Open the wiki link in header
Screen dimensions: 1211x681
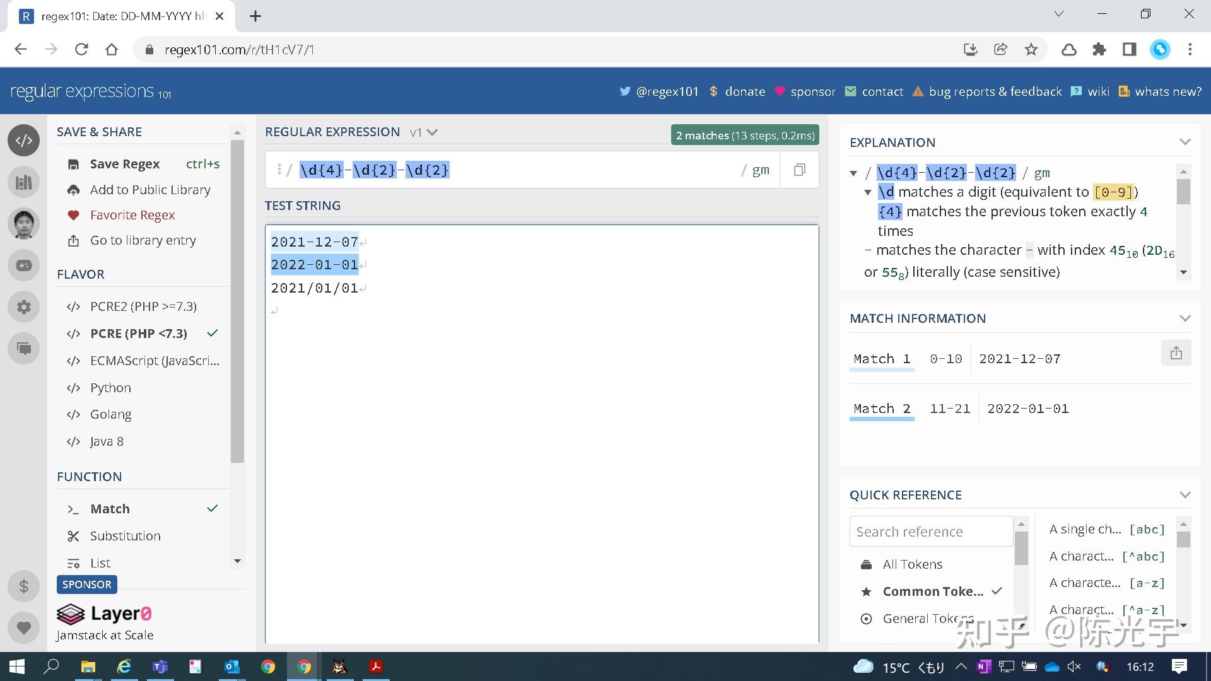[1098, 91]
